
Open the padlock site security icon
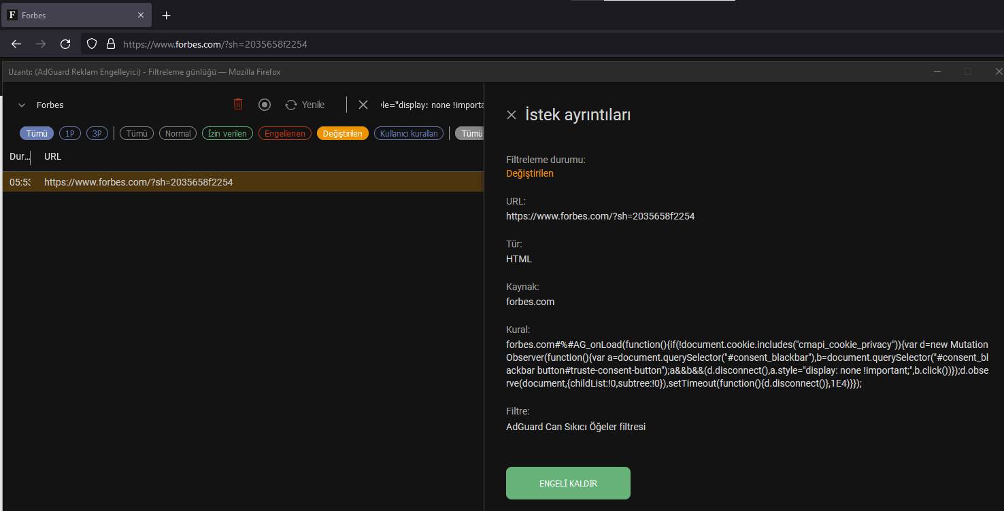[x=110, y=43]
